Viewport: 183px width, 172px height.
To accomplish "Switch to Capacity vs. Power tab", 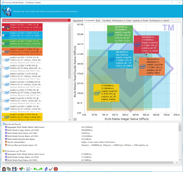I will (x=140, y=21).
